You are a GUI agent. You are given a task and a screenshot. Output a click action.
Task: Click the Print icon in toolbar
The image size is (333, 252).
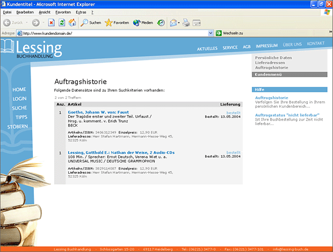click(186, 23)
